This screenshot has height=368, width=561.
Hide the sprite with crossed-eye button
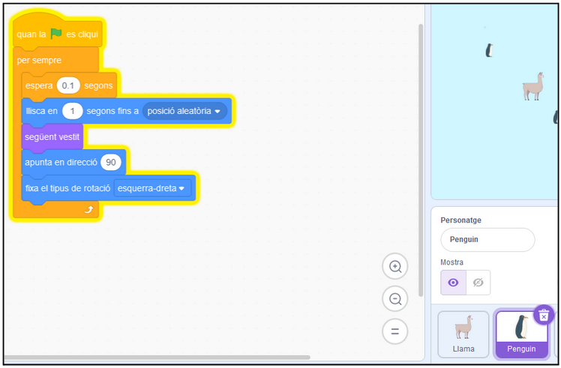point(478,283)
